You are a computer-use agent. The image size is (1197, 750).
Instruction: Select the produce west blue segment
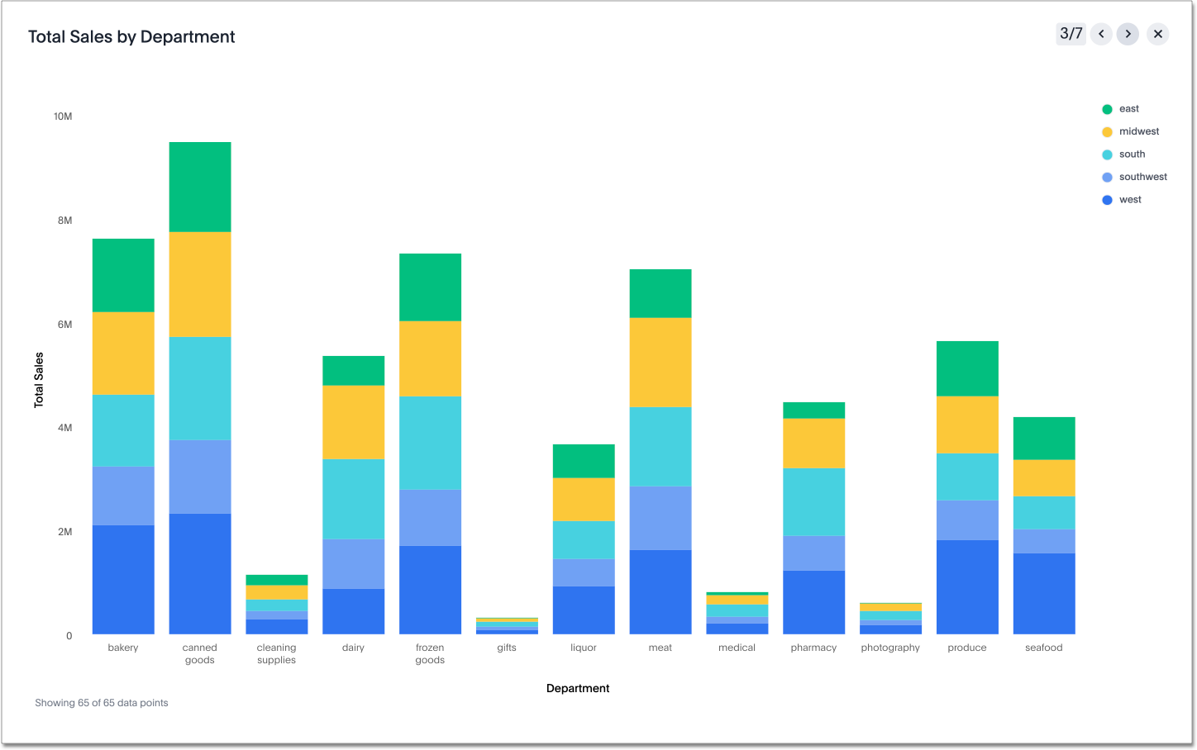pos(967,586)
